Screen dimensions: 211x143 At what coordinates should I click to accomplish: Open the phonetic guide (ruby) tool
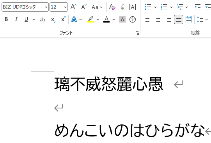point(122,7)
